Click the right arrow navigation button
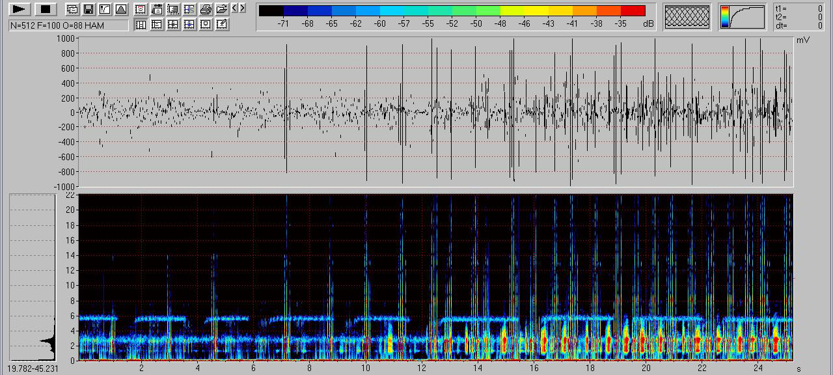Viewport: 833px width, 375px height. 242,8
